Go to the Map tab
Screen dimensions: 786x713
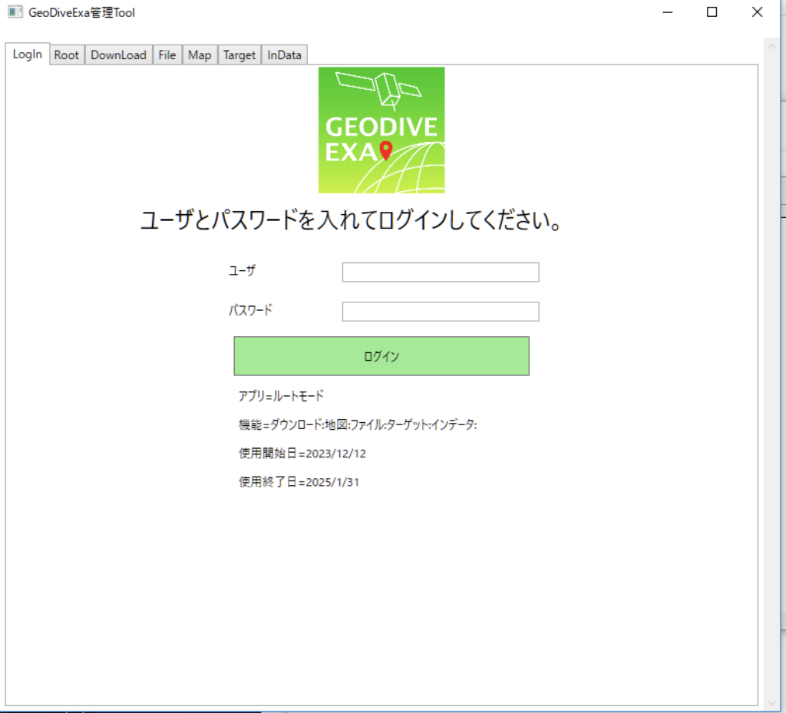click(200, 55)
